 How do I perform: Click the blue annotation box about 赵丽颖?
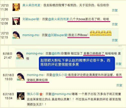[x=77, y=64]
